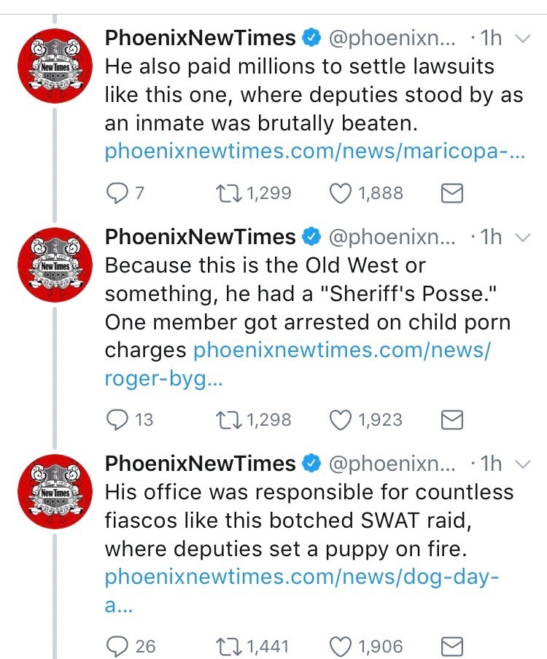Send Sheriff's Posse tweet via envelope icon
Image resolution: width=547 pixels, height=659 pixels.
tap(453, 420)
